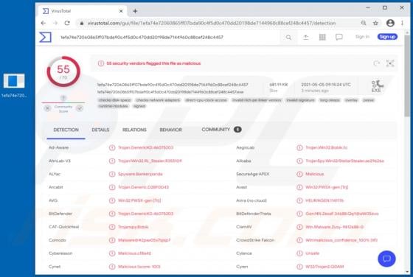Open the COMMUNITY tab
Viewport: 413px width, 277px height.
(221, 130)
